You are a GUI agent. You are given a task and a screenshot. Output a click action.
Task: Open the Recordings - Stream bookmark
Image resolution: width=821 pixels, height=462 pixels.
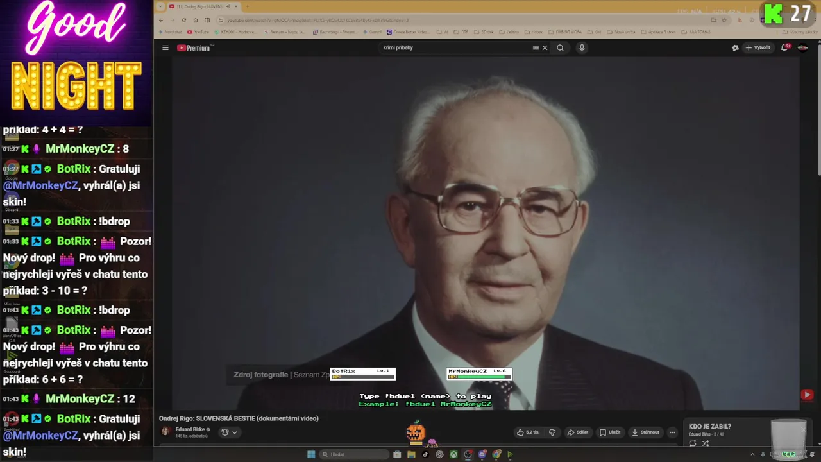coord(335,31)
